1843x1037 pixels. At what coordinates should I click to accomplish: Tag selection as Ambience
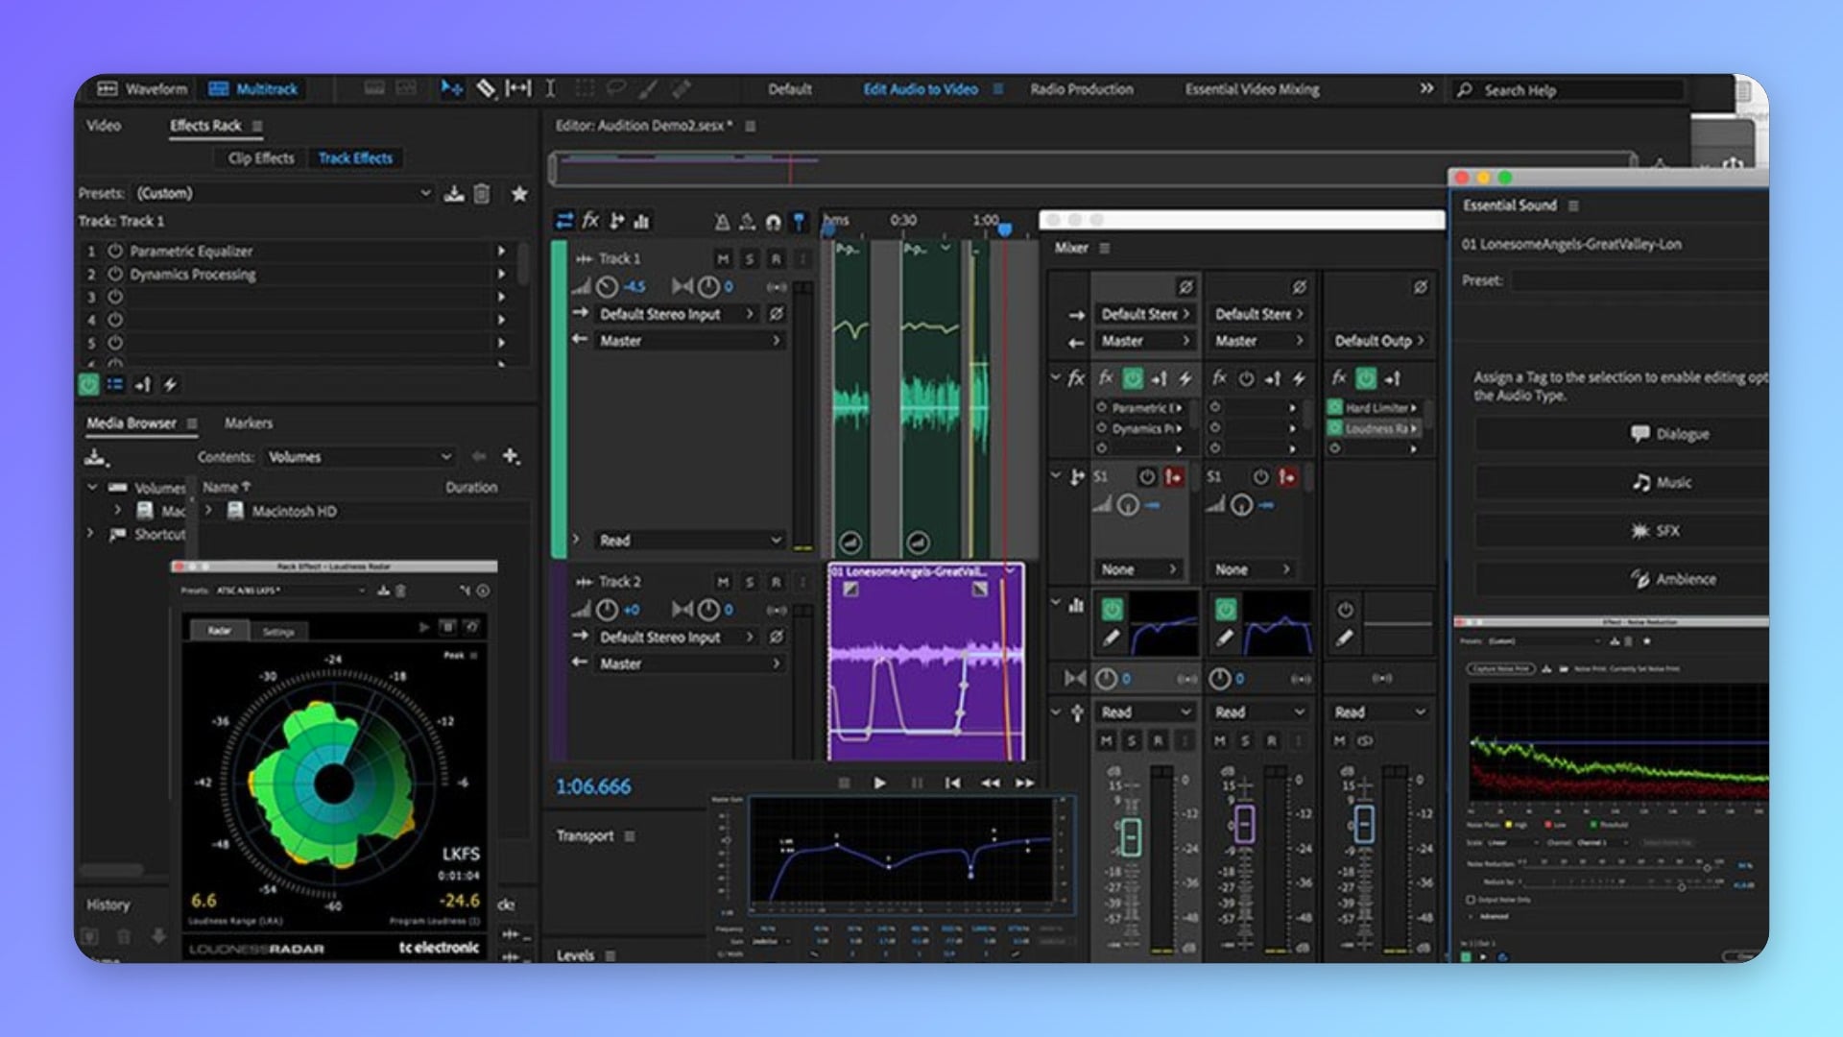click(x=1622, y=579)
